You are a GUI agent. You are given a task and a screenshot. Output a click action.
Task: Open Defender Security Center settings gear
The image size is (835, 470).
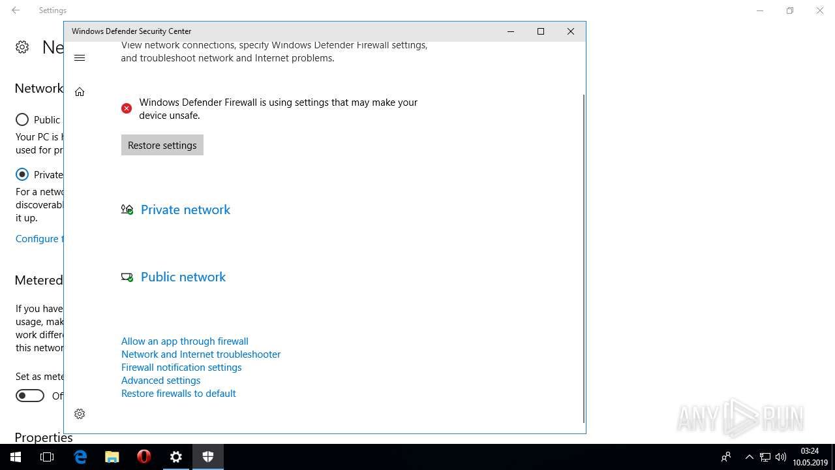point(80,414)
